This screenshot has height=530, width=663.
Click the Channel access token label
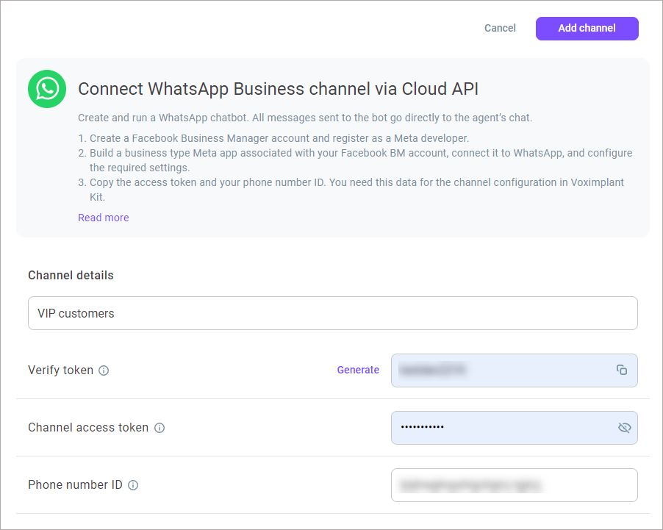(x=88, y=428)
